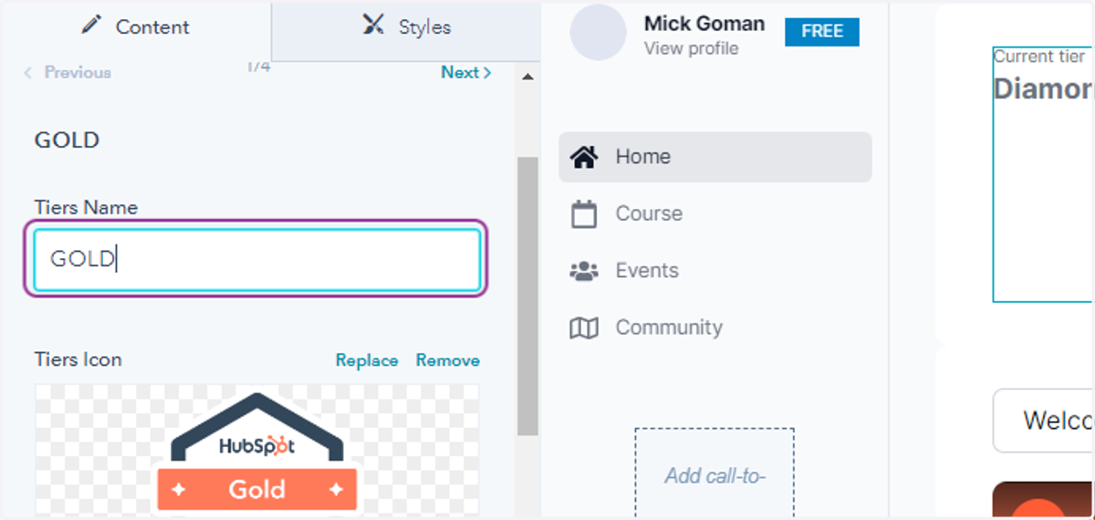This screenshot has height=520, width=1095.
Task: Click the Home house icon
Action: click(x=584, y=157)
